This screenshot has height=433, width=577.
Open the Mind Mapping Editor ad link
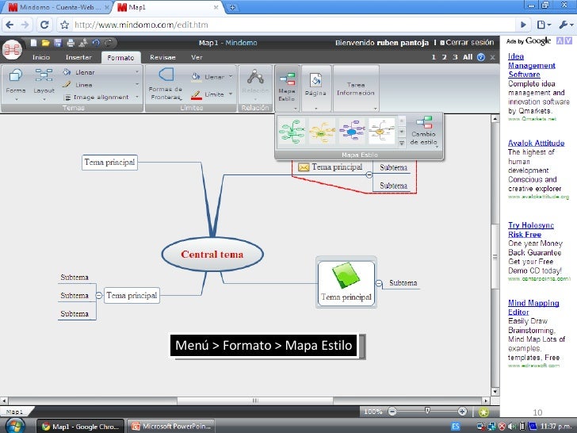click(533, 308)
